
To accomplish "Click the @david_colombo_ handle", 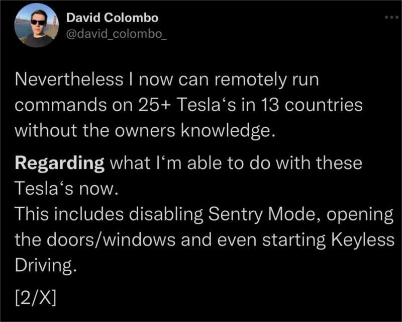I will pos(117,34).
